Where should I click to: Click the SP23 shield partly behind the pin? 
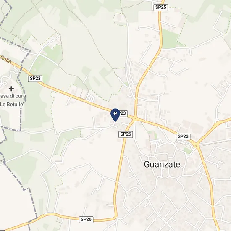123,113
